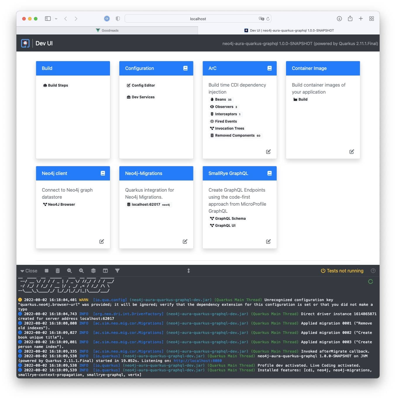Toggle the Safari sidebar
Image resolution: width=396 pixels, height=400 pixels.
coord(48,18)
